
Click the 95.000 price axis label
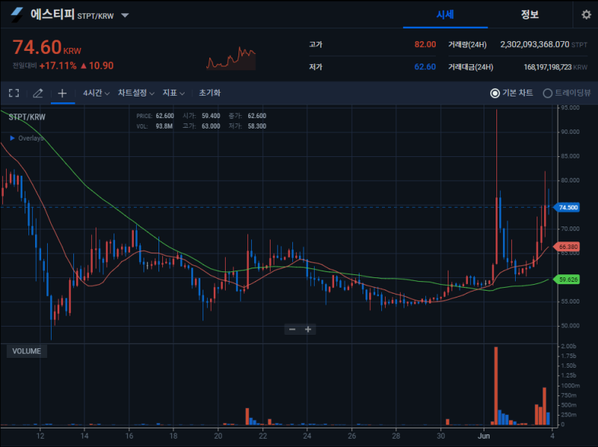[570, 108]
